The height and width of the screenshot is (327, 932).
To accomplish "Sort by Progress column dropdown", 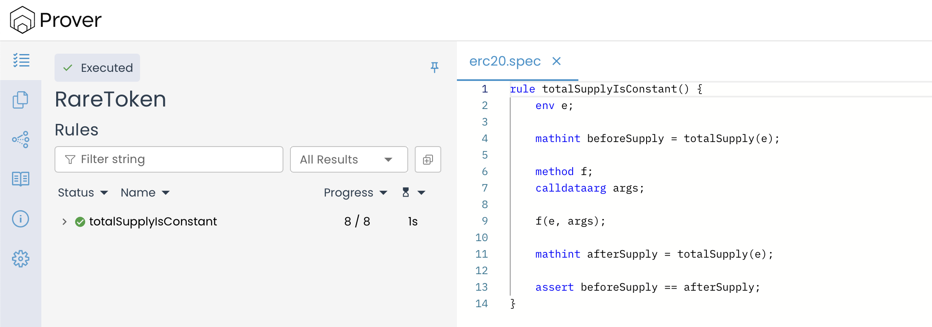I will [355, 192].
